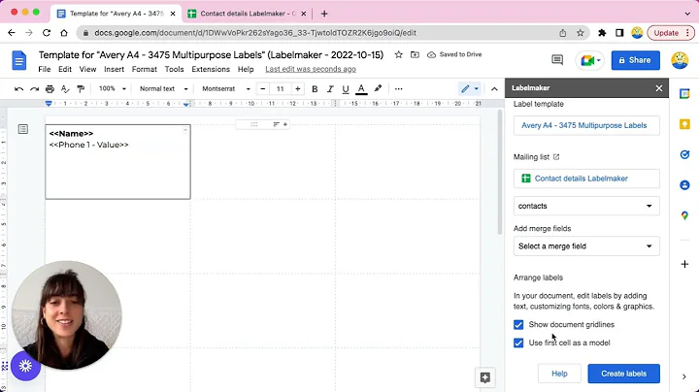Open the Extensions menu
Image resolution: width=699 pixels, height=392 pixels.
[x=211, y=70]
